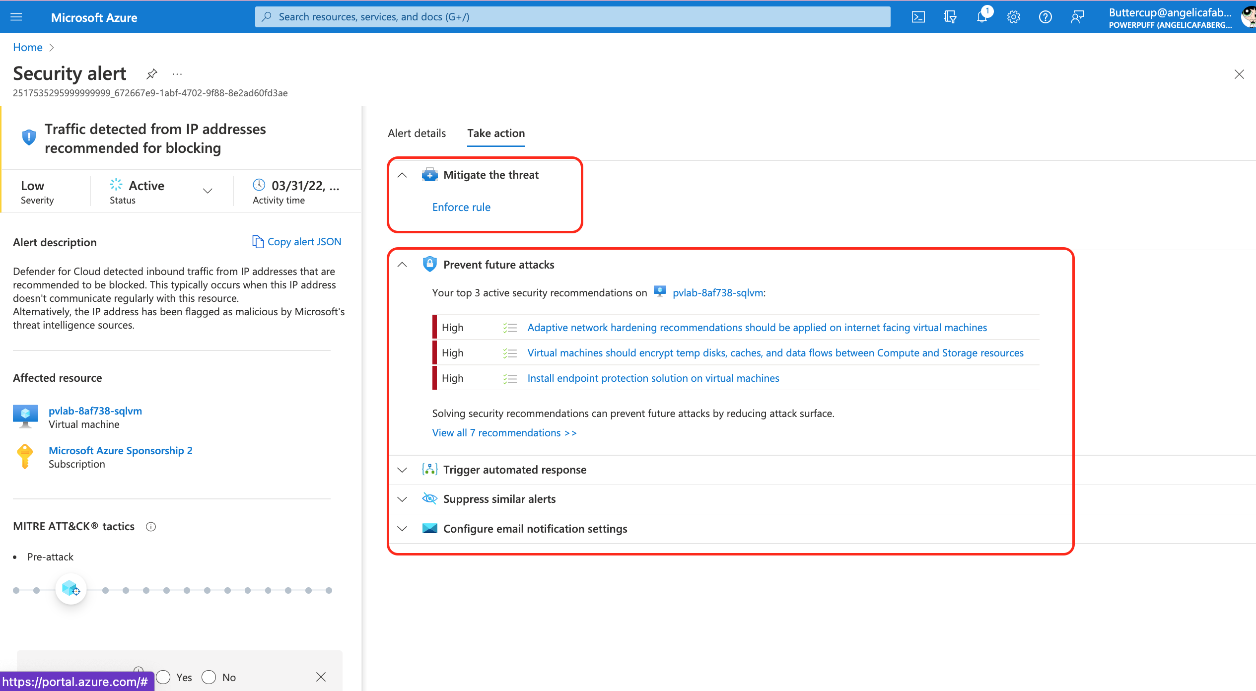Click the Pre-attack marker on tactics timeline

[x=71, y=589]
